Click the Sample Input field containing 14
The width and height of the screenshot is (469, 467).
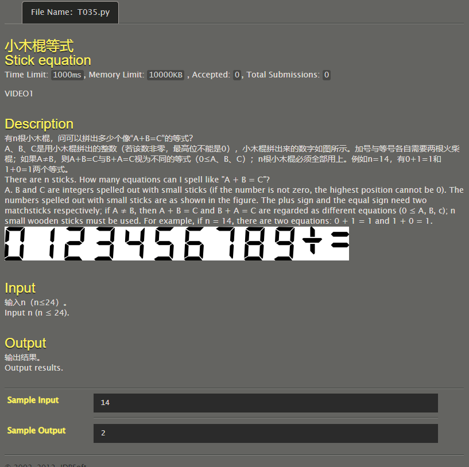265,403
